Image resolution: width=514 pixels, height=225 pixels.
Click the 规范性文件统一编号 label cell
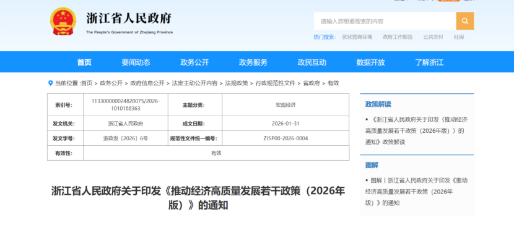click(x=195, y=138)
